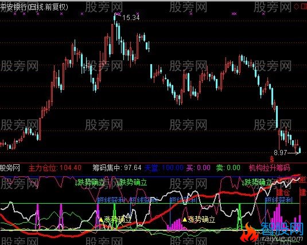Click the yellow triangle beside the right 涨势确立
Viewport: 307px width, 245px height.
[185, 220]
